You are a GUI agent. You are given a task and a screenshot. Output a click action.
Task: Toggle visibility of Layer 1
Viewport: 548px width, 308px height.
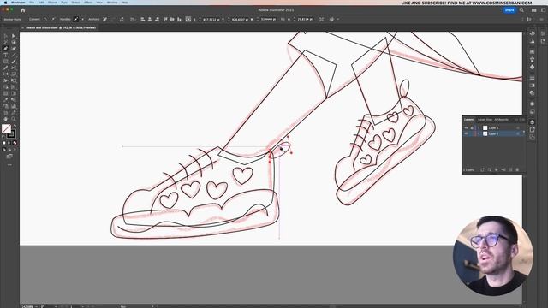click(x=466, y=127)
